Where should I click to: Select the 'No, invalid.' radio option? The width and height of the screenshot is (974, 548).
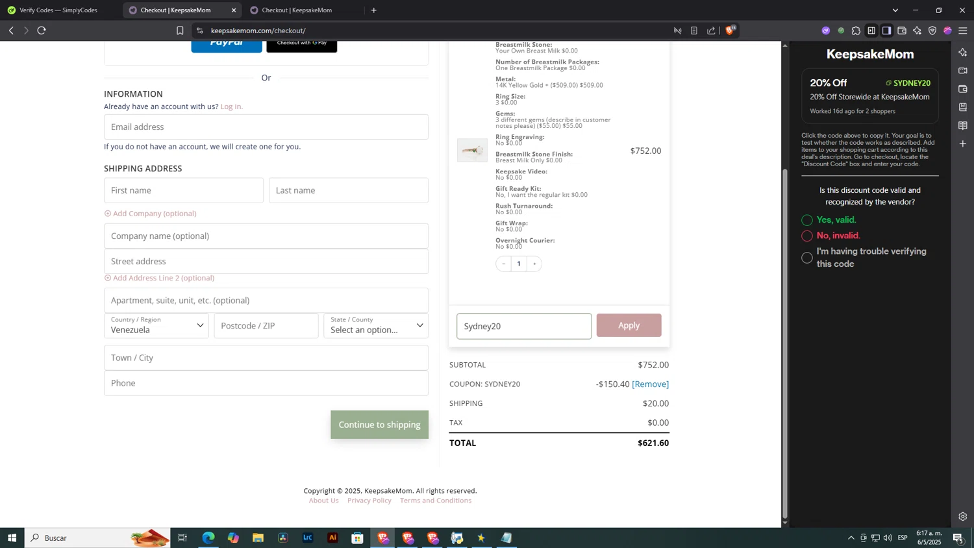tap(807, 236)
